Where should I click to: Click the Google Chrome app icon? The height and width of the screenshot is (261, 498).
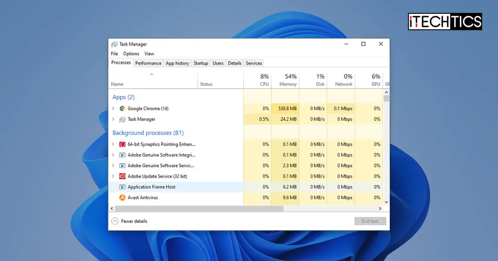click(x=122, y=109)
